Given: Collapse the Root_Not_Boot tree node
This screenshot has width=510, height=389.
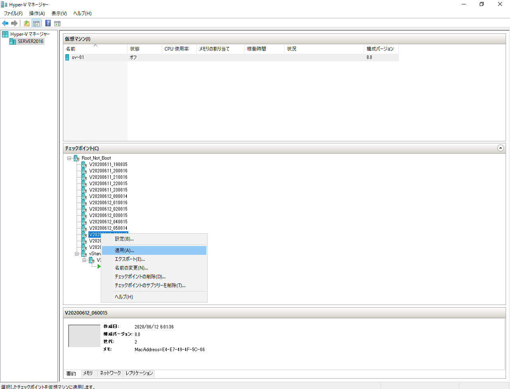Looking at the screenshot, I should 69,158.
